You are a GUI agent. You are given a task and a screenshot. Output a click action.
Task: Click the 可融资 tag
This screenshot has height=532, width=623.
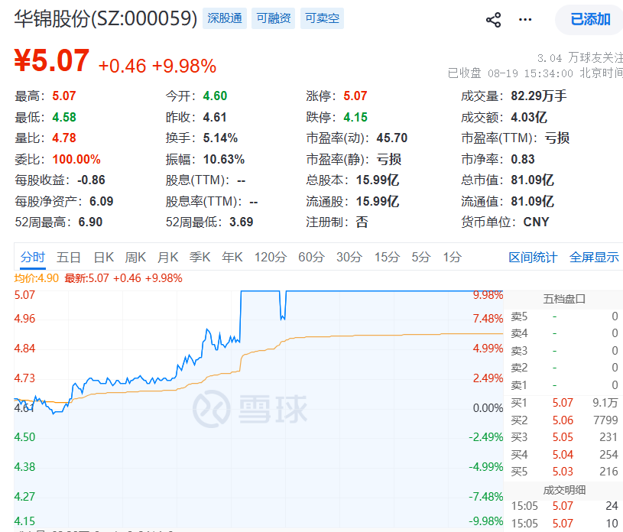tap(274, 18)
